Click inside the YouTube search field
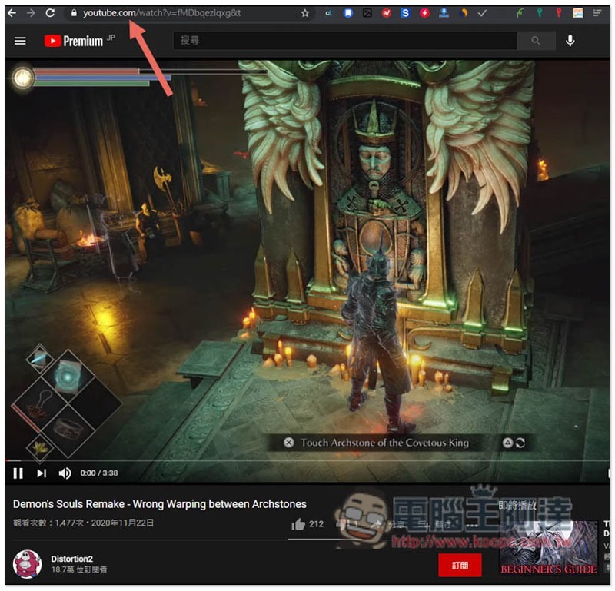615x591 pixels. coord(345,41)
